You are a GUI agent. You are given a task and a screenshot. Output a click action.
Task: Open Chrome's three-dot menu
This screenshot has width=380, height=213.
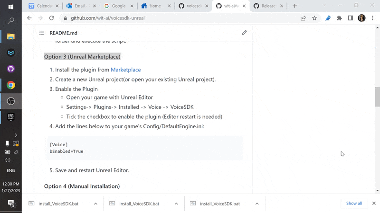pyautogui.click(x=373, y=18)
